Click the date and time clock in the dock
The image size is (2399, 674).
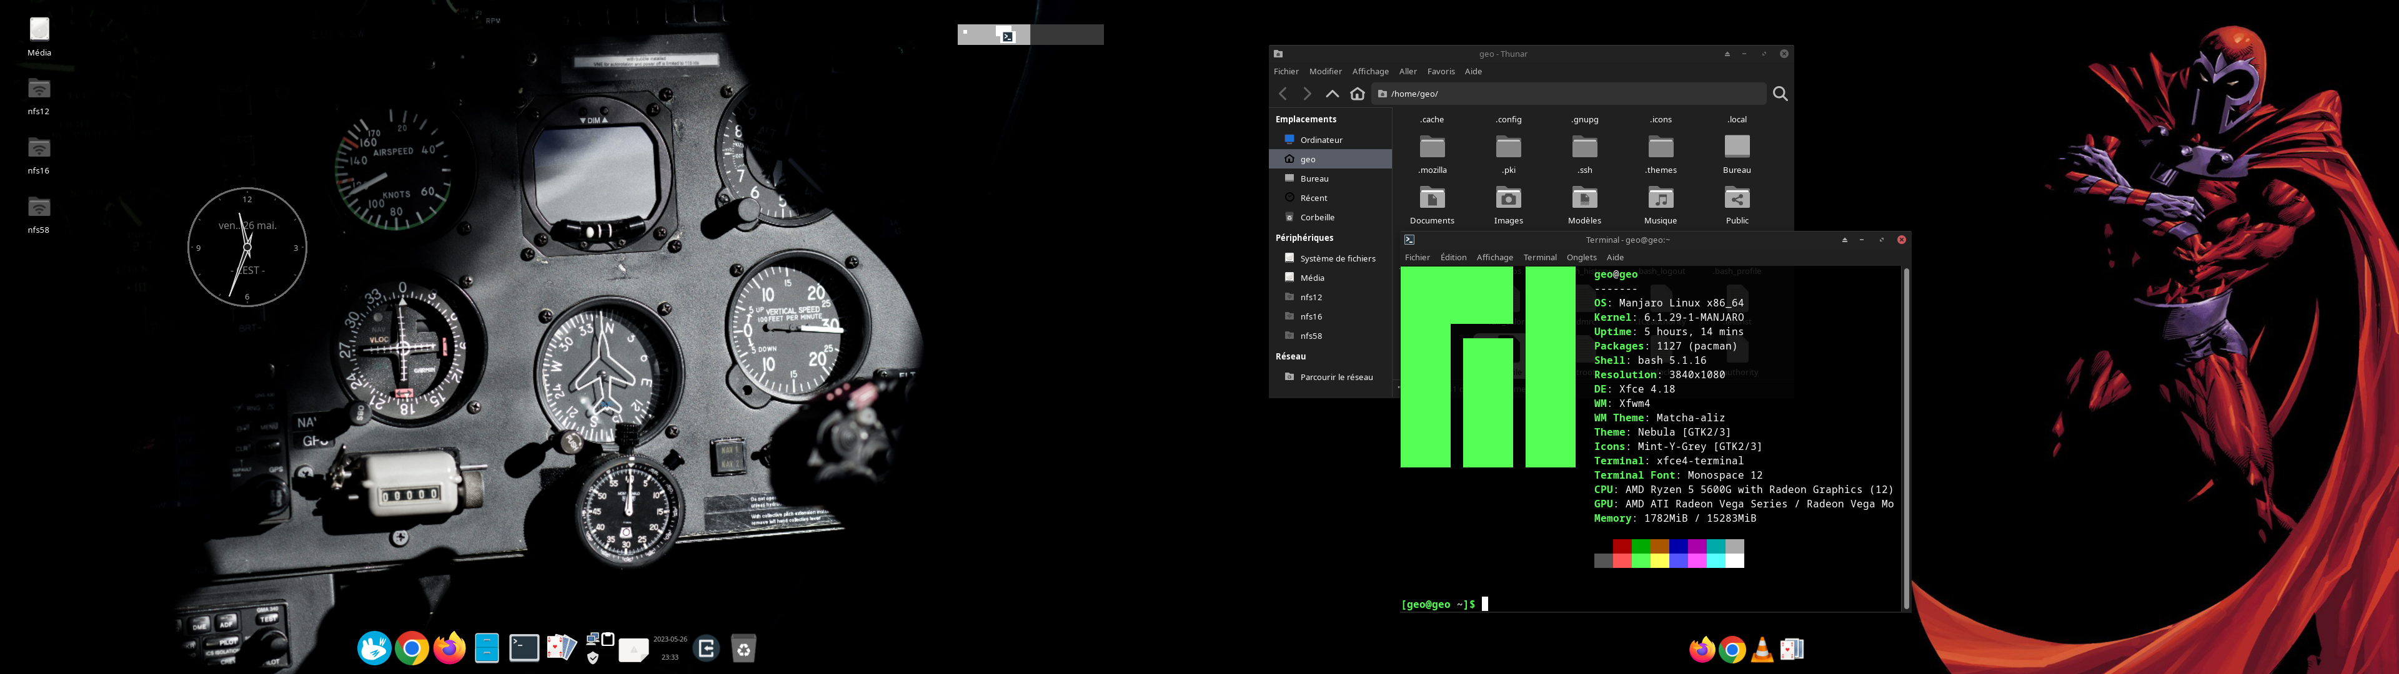click(x=670, y=648)
